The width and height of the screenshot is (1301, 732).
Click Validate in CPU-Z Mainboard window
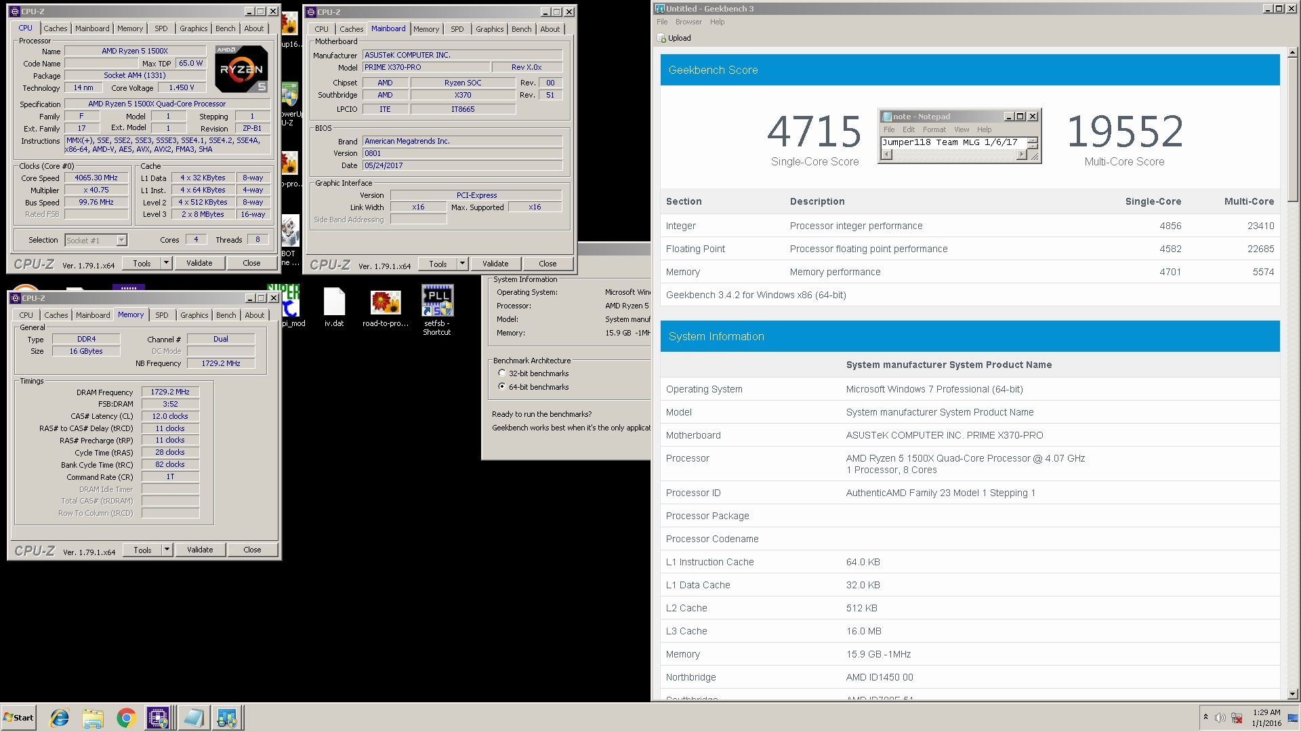(x=495, y=264)
